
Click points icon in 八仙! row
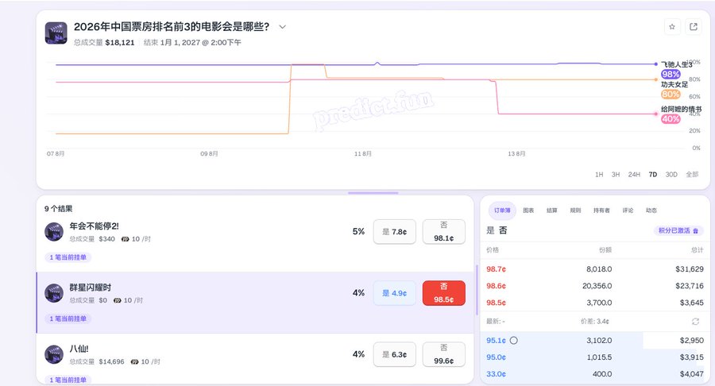click(134, 362)
